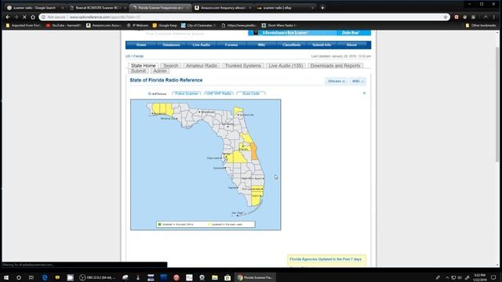This screenshot has height=282, width=502.
Task: Select the Amateur Radio tab
Action: (202, 66)
